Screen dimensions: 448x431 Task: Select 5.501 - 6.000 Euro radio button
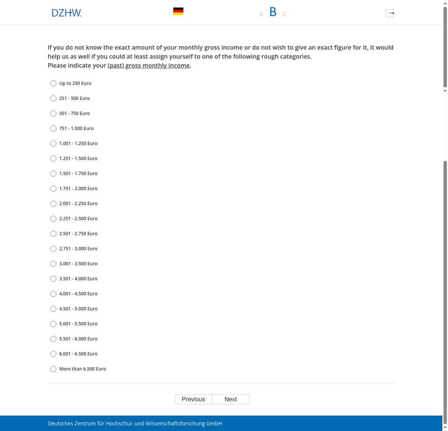[x=53, y=339]
